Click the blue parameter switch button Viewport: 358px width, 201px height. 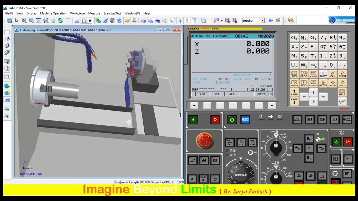(245, 119)
